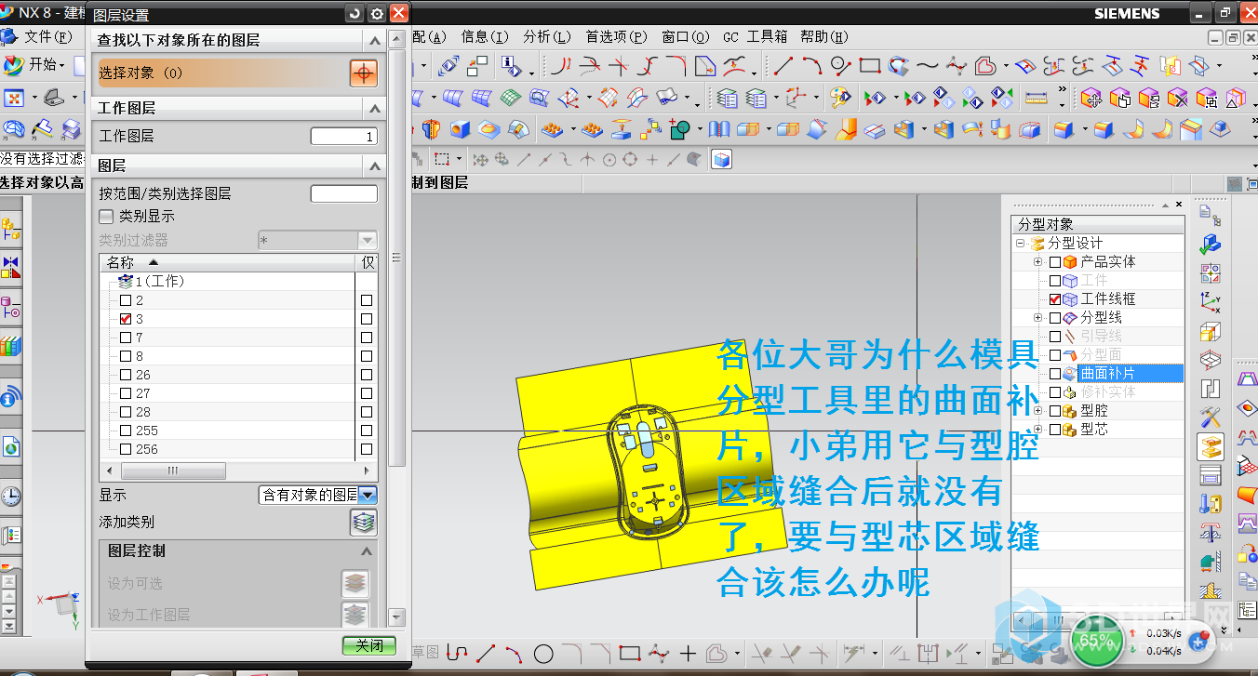Collapse the 分型设计 tree node

tap(1021, 244)
